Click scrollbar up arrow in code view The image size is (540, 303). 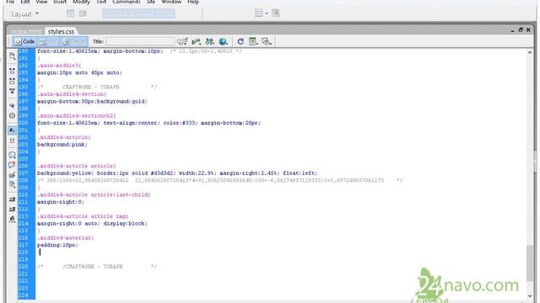[530, 52]
